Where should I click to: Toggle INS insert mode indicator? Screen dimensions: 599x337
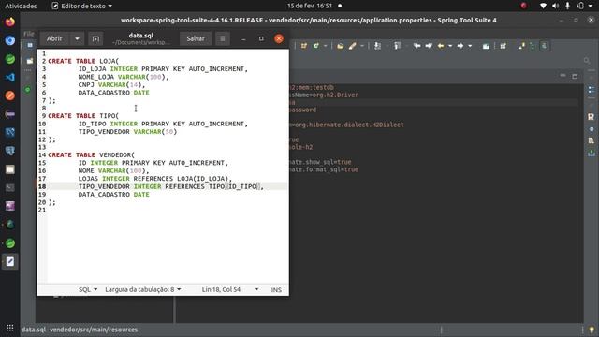coord(276,289)
